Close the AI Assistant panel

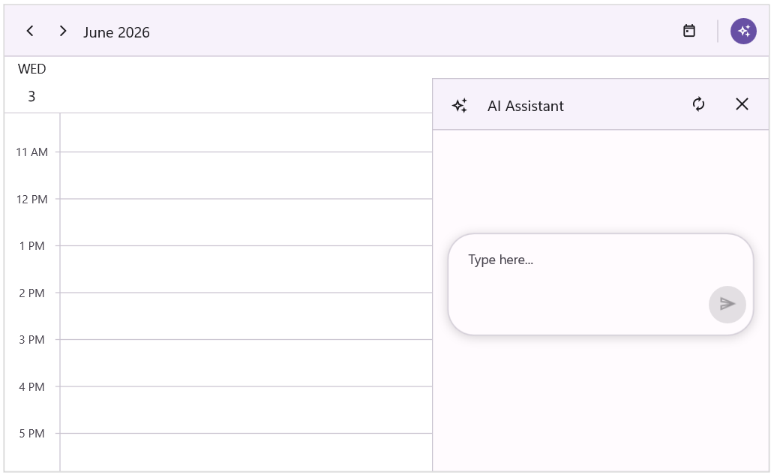click(x=742, y=104)
